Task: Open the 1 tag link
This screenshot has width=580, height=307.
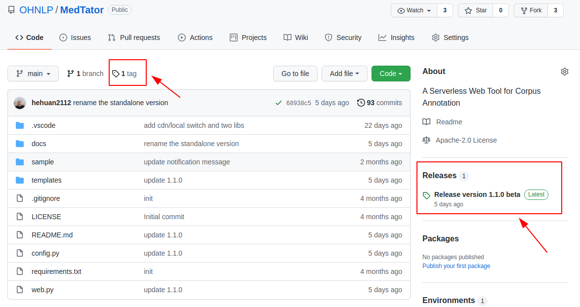Action: click(x=124, y=74)
